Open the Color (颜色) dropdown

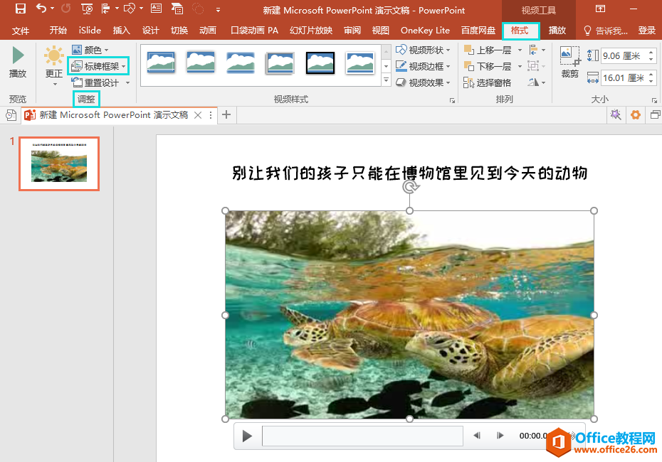pyautogui.click(x=91, y=50)
